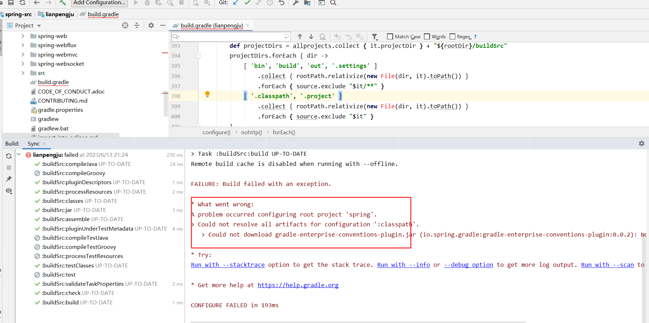Collapse all in the Project panel
This screenshot has width=649, height=323.
coord(137,25)
